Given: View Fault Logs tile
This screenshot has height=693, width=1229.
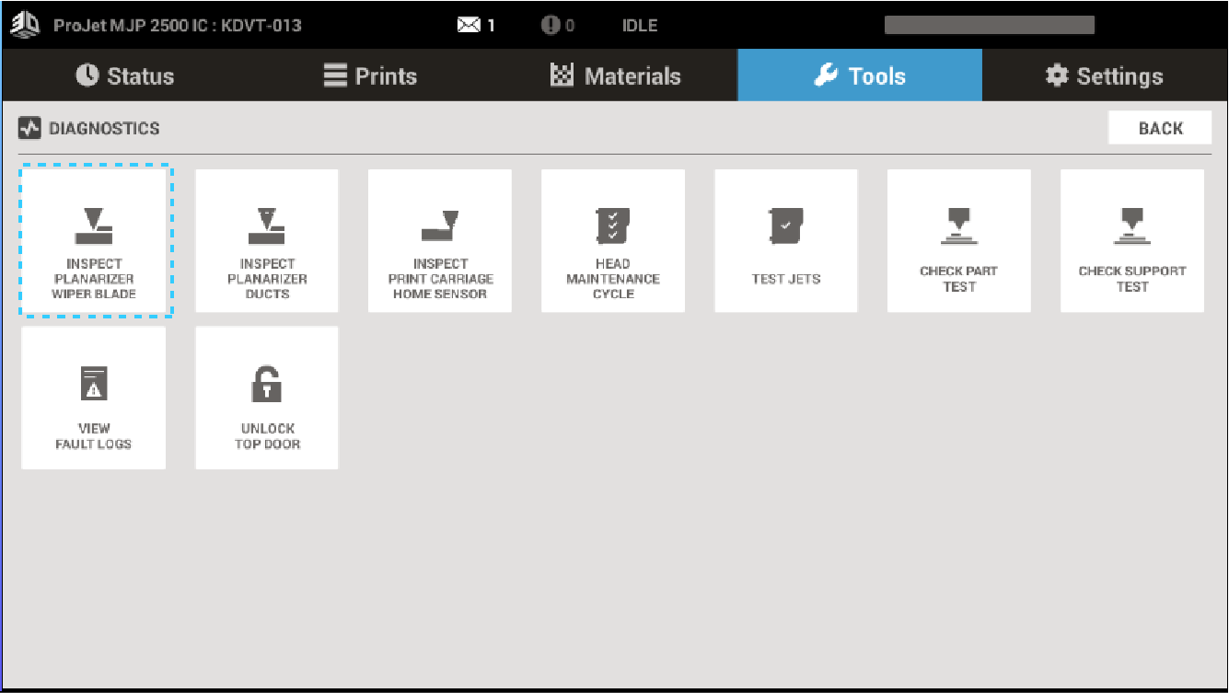Looking at the screenshot, I should click(x=94, y=398).
